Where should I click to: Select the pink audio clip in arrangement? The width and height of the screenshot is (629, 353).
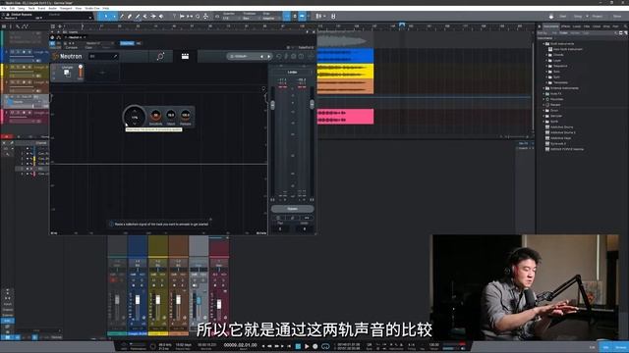(345, 116)
